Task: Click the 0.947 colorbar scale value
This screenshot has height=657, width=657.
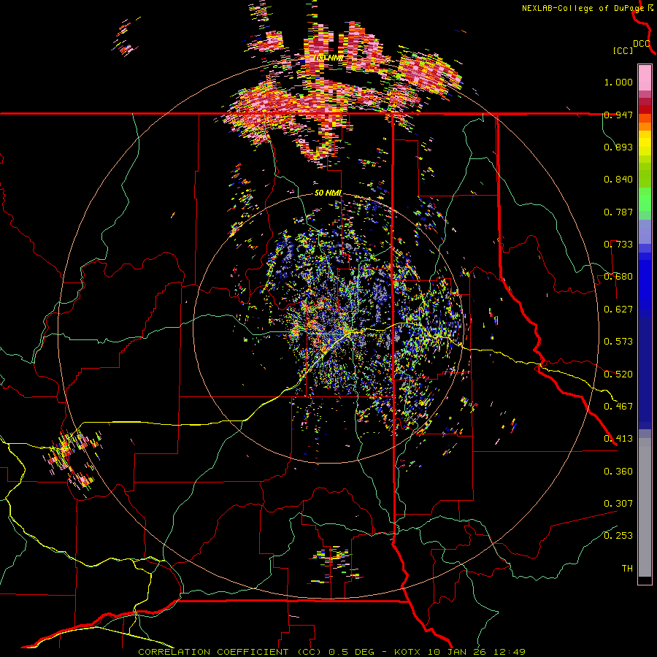Action: 618,115
